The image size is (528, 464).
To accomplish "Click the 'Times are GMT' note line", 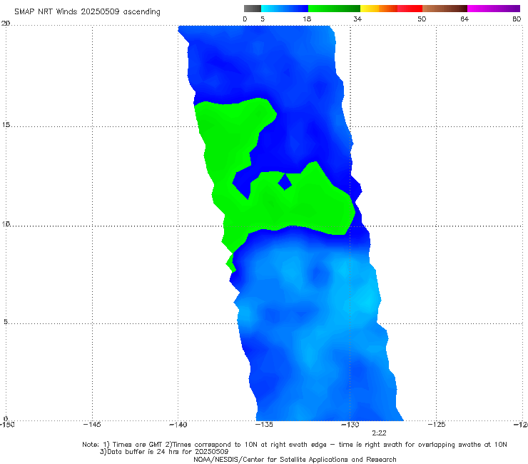I will point(295,445).
